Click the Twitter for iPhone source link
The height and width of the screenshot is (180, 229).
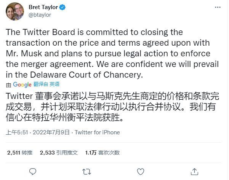(97, 132)
